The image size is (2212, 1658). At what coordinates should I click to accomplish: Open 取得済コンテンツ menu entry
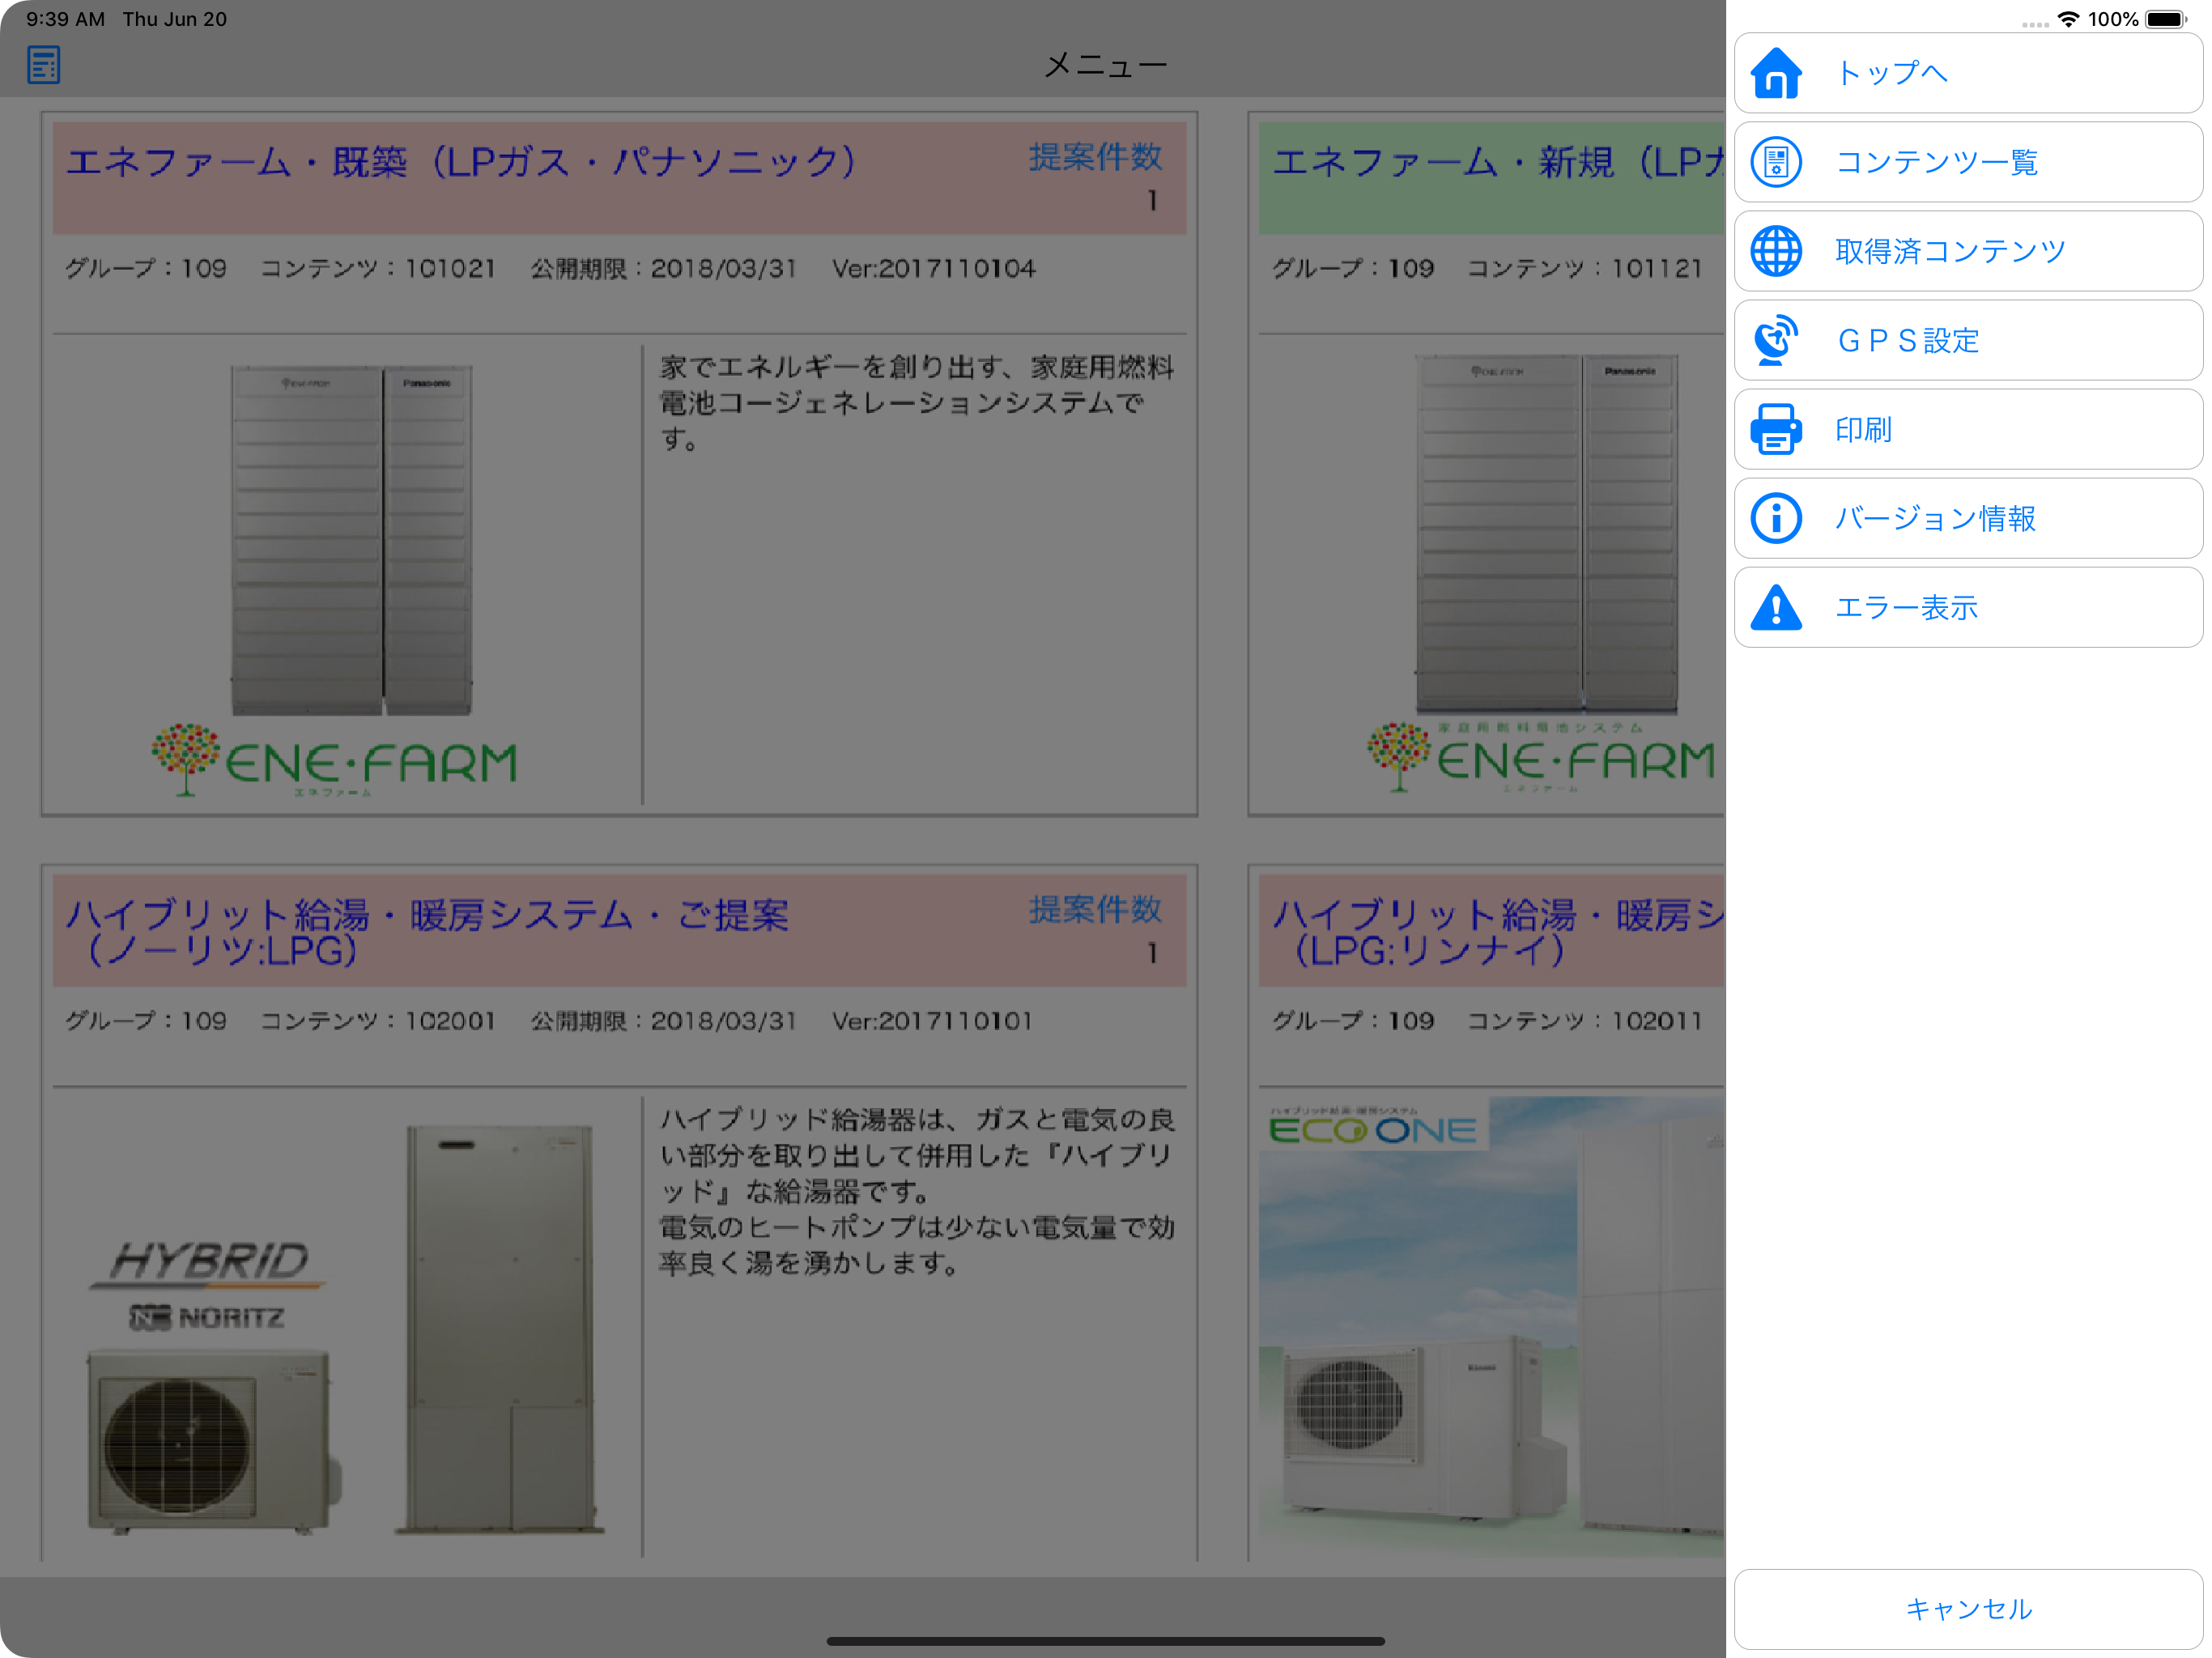pos(1968,251)
